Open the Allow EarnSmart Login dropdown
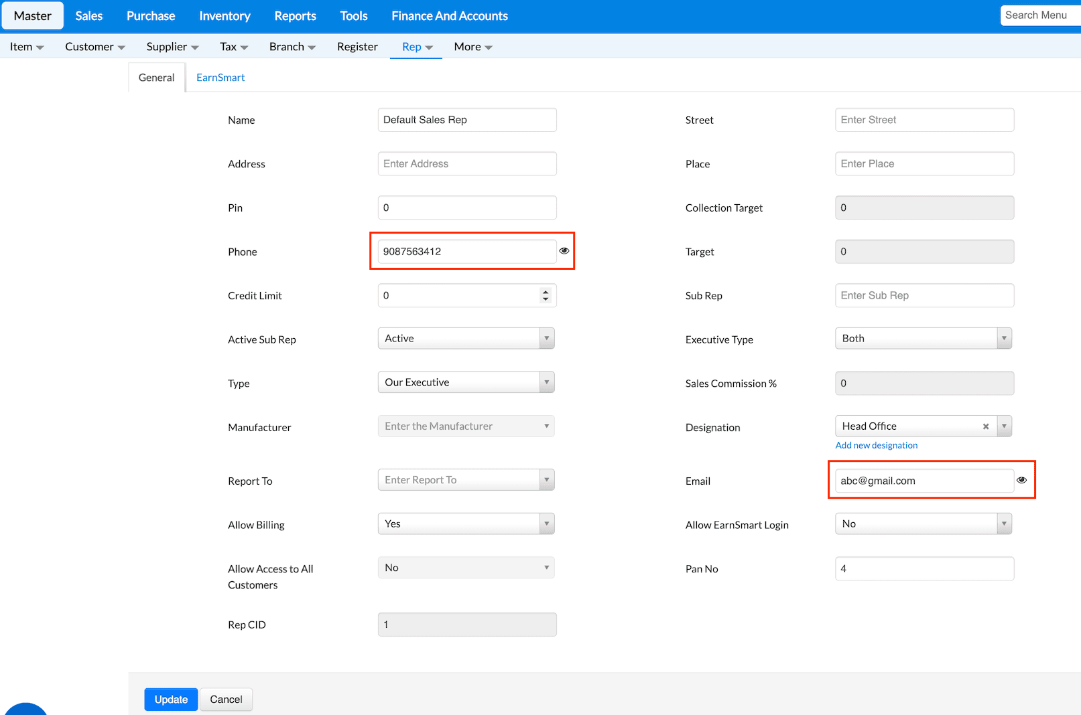The width and height of the screenshot is (1081, 715). point(923,524)
